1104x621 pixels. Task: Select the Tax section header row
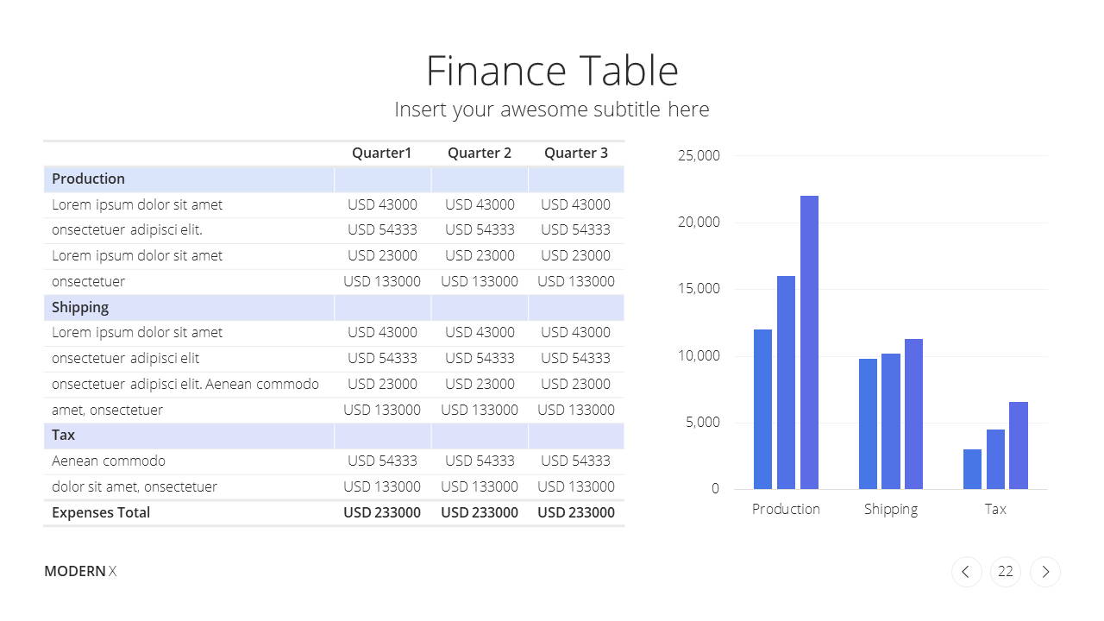pyautogui.click(x=334, y=436)
